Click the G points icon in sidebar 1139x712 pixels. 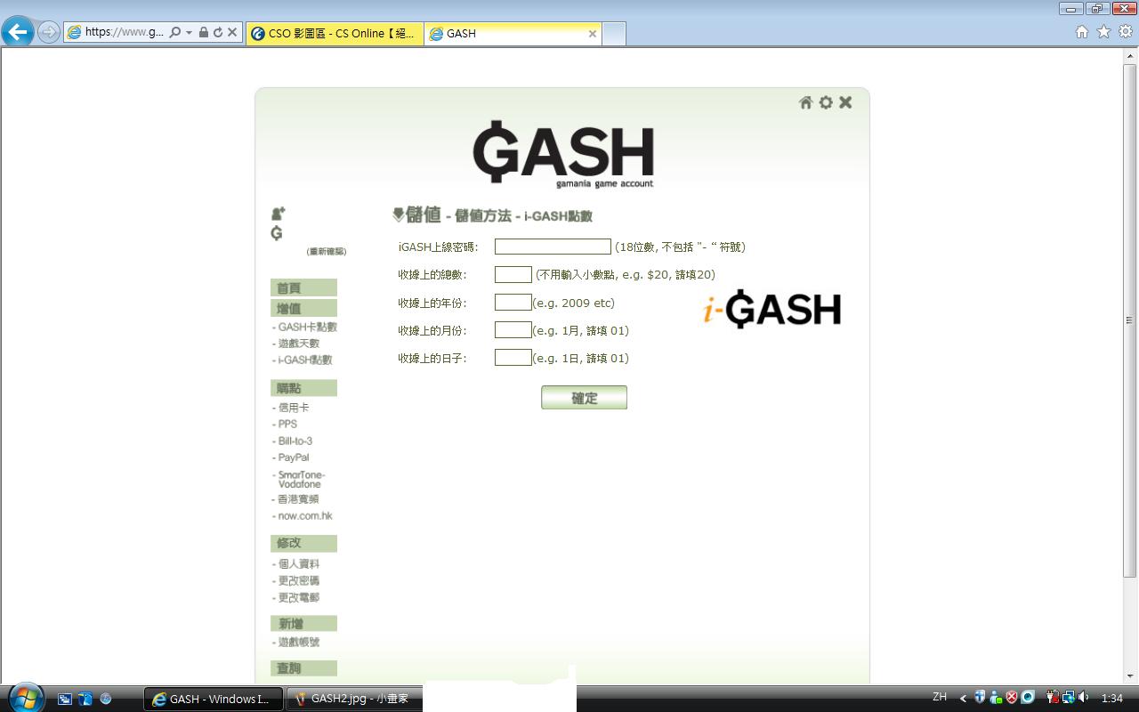[277, 233]
